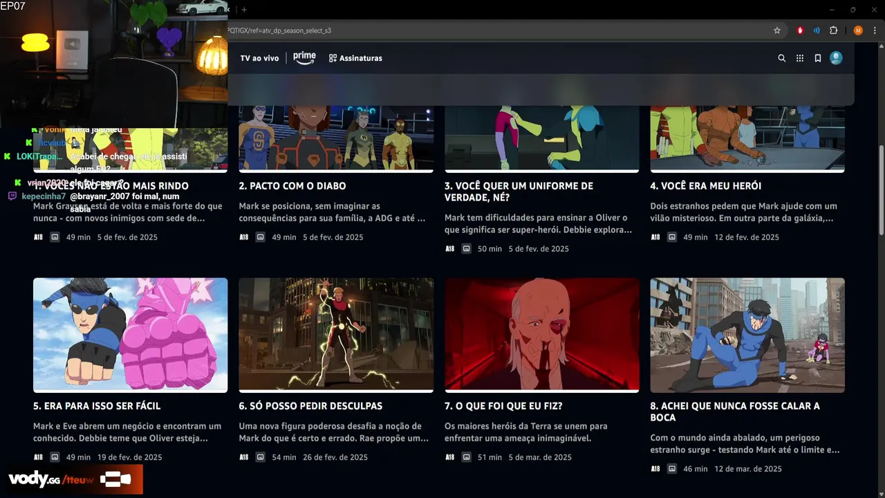Viewport: 885px width, 498px height.
Task: Play episode 7 thumbnail with bloodied old man
Action: [x=542, y=335]
